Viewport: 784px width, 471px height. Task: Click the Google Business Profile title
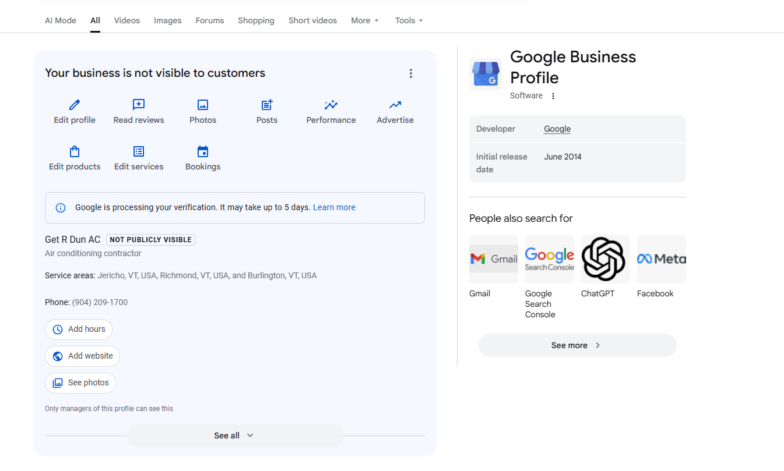point(573,68)
